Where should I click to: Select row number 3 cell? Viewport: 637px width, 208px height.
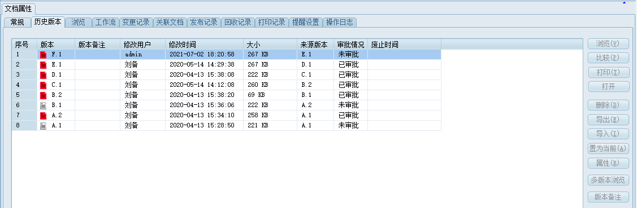[x=24, y=74]
